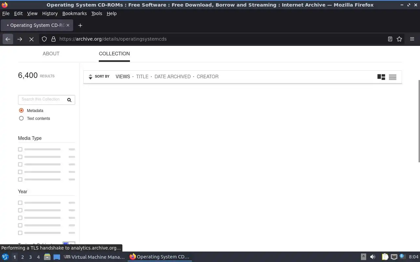Screen dimensions: 420x262
Task: Switch results to list view
Action: pyautogui.click(x=392, y=77)
